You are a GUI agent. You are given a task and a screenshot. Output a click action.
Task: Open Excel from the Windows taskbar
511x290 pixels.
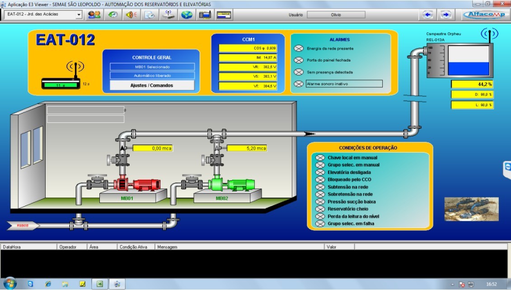tap(99, 284)
